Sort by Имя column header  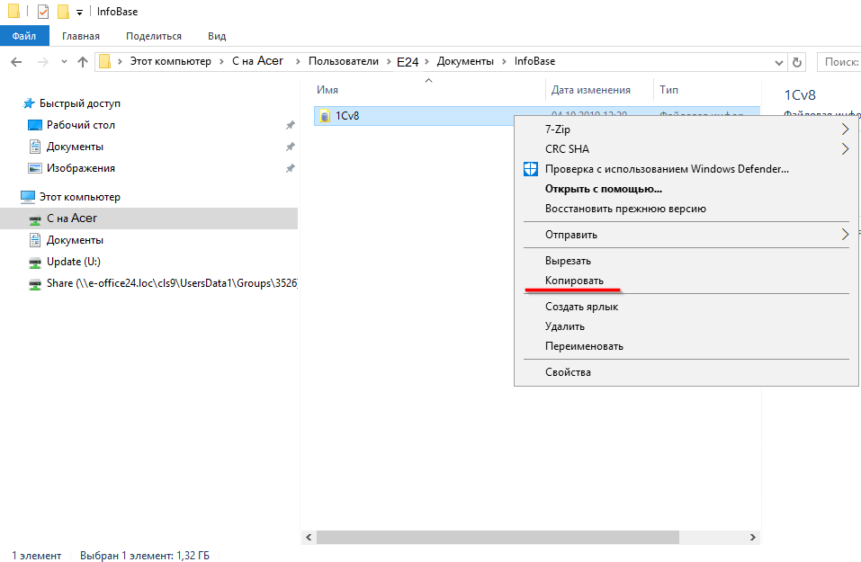click(x=327, y=90)
